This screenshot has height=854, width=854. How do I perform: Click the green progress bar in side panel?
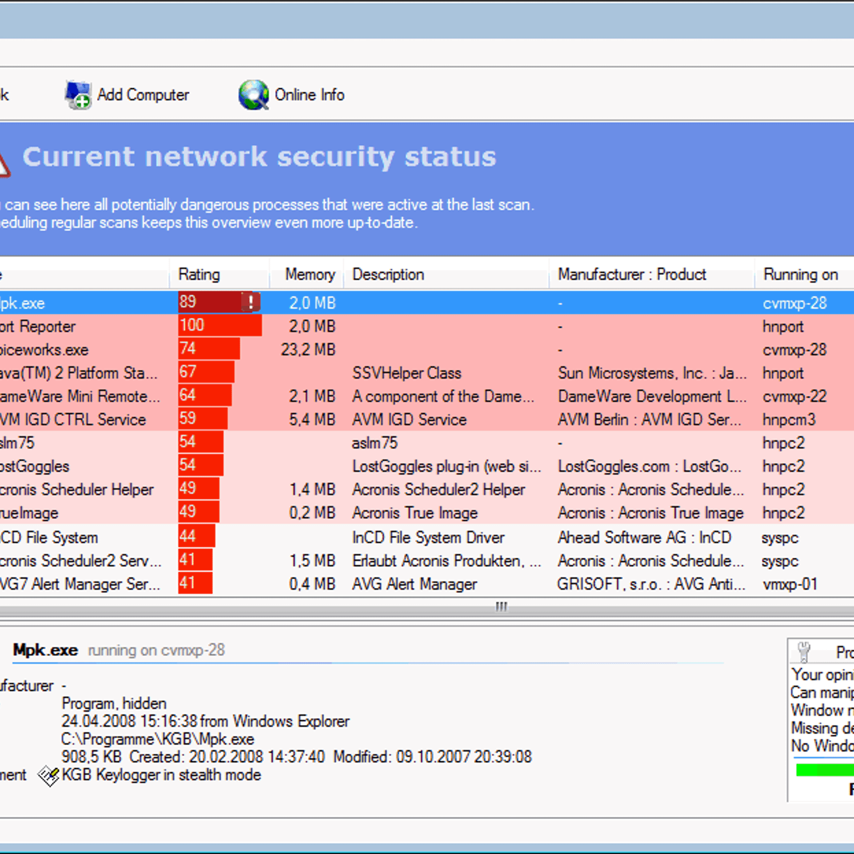click(825, 770)
